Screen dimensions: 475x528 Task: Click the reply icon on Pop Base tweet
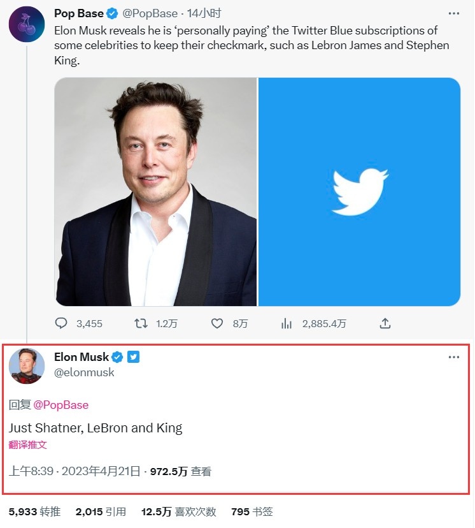coord(61,323)
